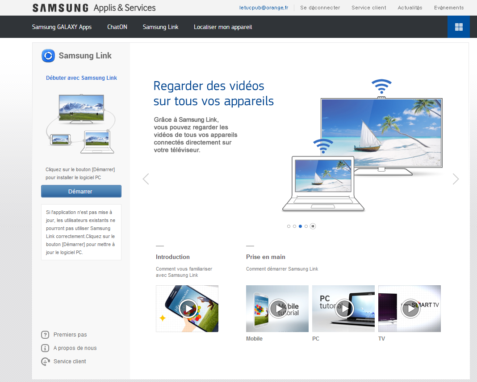Image resolution: width=477 pixels, height=382 pixels.
Task: Click the Service client headset icon in sidebar
Action: (x=45, y=361)
